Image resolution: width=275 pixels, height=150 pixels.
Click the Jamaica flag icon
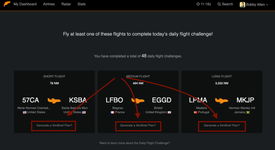[248, 112]
